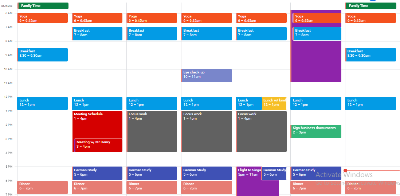Open the Family Time event beside GMT+08
Image resolution: width=400 pixels, height=196 pixels.
[43, 6]
